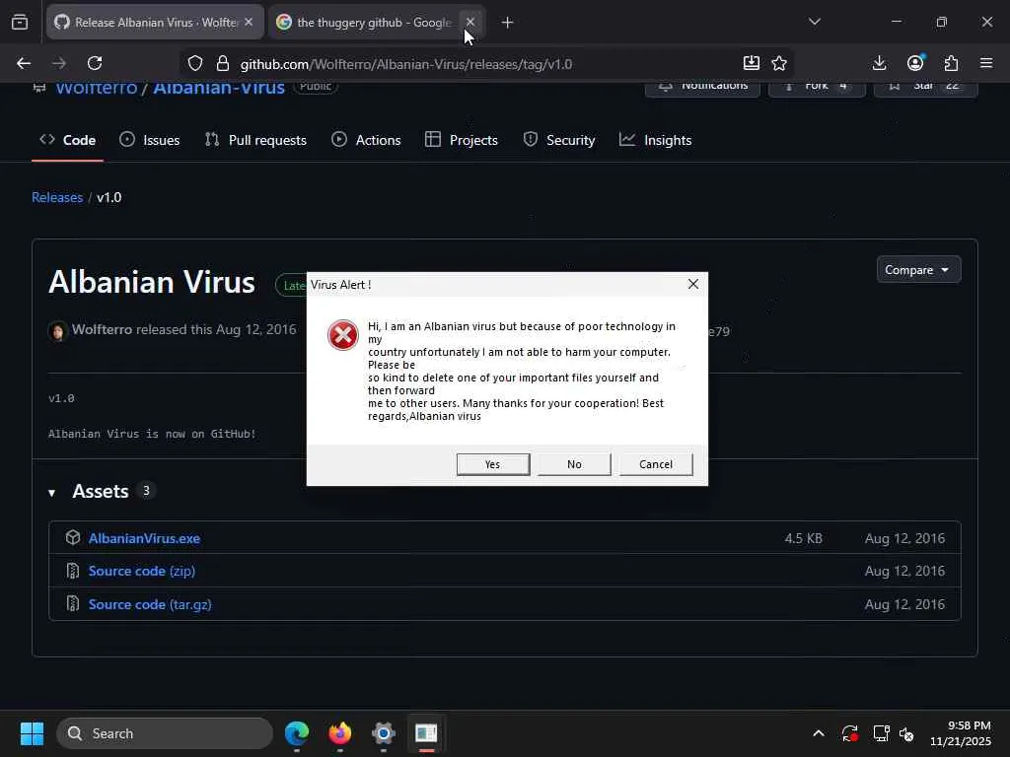Image resolution: width=1010 pixels, height=757 pixels.
Task: Click the zip file icon beside Source code (zip)
Action: tap(73, 571)
